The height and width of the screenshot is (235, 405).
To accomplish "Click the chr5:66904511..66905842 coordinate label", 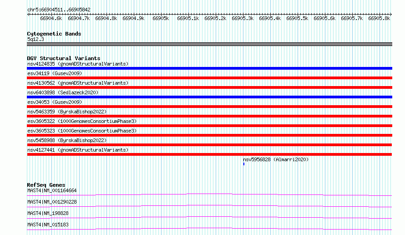I will 59,10.
